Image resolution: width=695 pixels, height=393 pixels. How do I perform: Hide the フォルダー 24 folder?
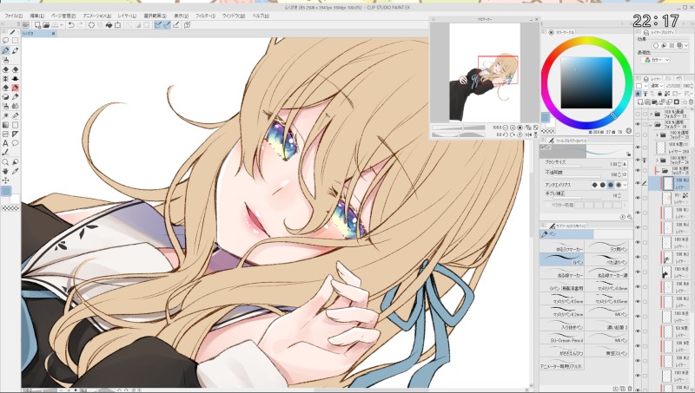638,160
